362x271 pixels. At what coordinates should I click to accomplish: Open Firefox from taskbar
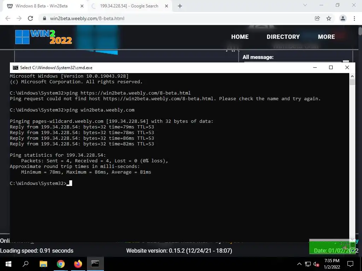click(78, 264)
